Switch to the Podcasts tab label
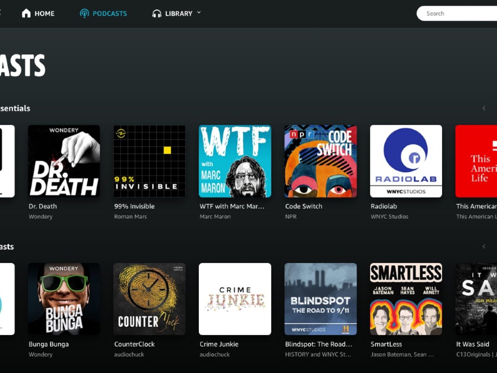Screen dimensions: 497x373 coord(110,14)
